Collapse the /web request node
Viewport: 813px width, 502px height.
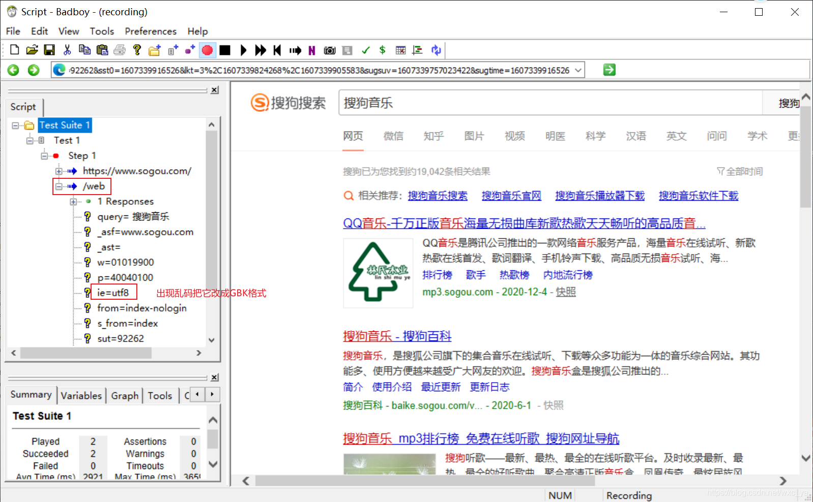pyautogui.click(x=59, y=186)
